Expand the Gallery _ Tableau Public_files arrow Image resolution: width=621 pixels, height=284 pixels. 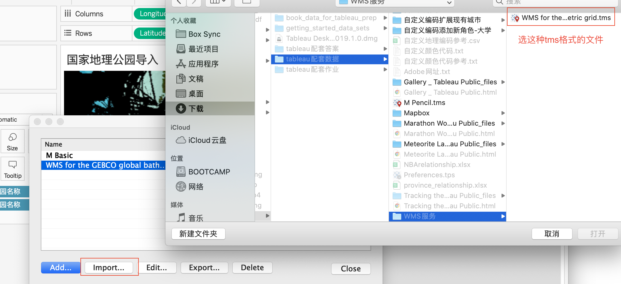(x=503, y=82)
